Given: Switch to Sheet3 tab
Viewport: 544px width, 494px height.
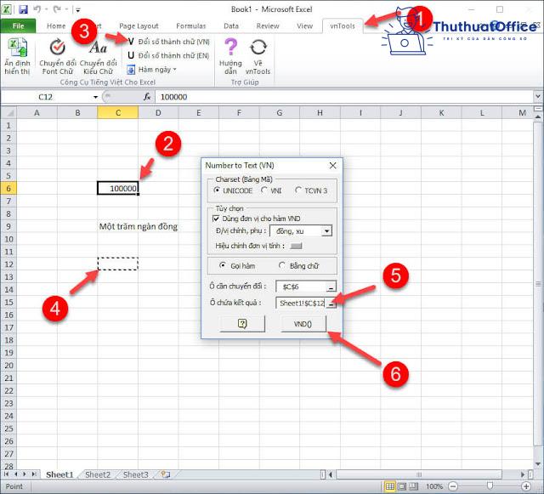Looking at the screenshot, I should click(x=136, y=474).
